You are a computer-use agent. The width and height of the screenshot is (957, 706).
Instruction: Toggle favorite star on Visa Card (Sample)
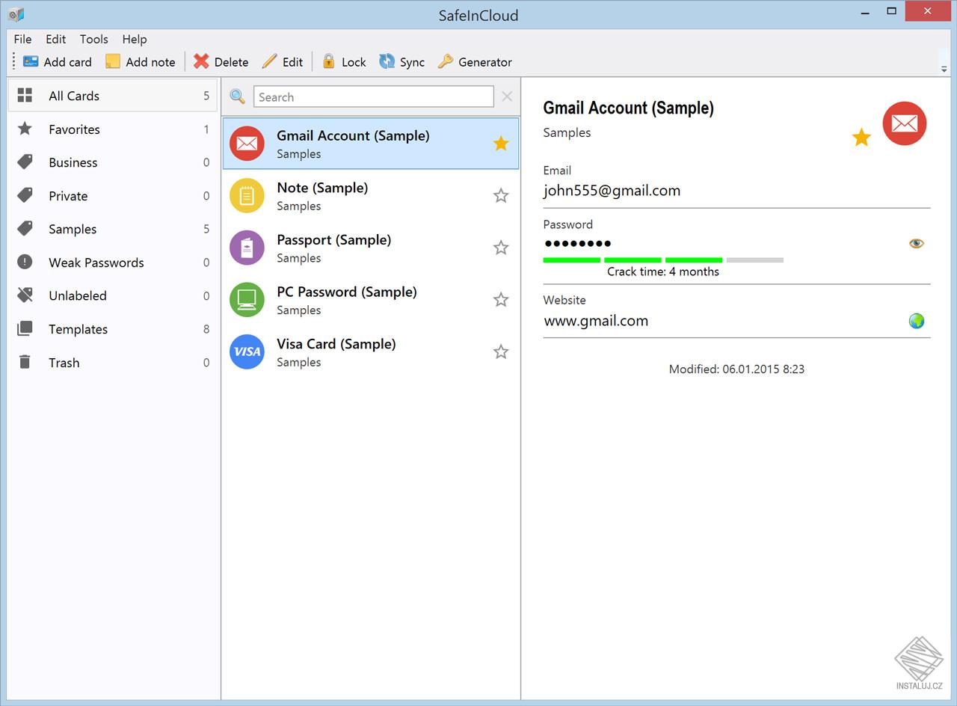tap(501, 352)
